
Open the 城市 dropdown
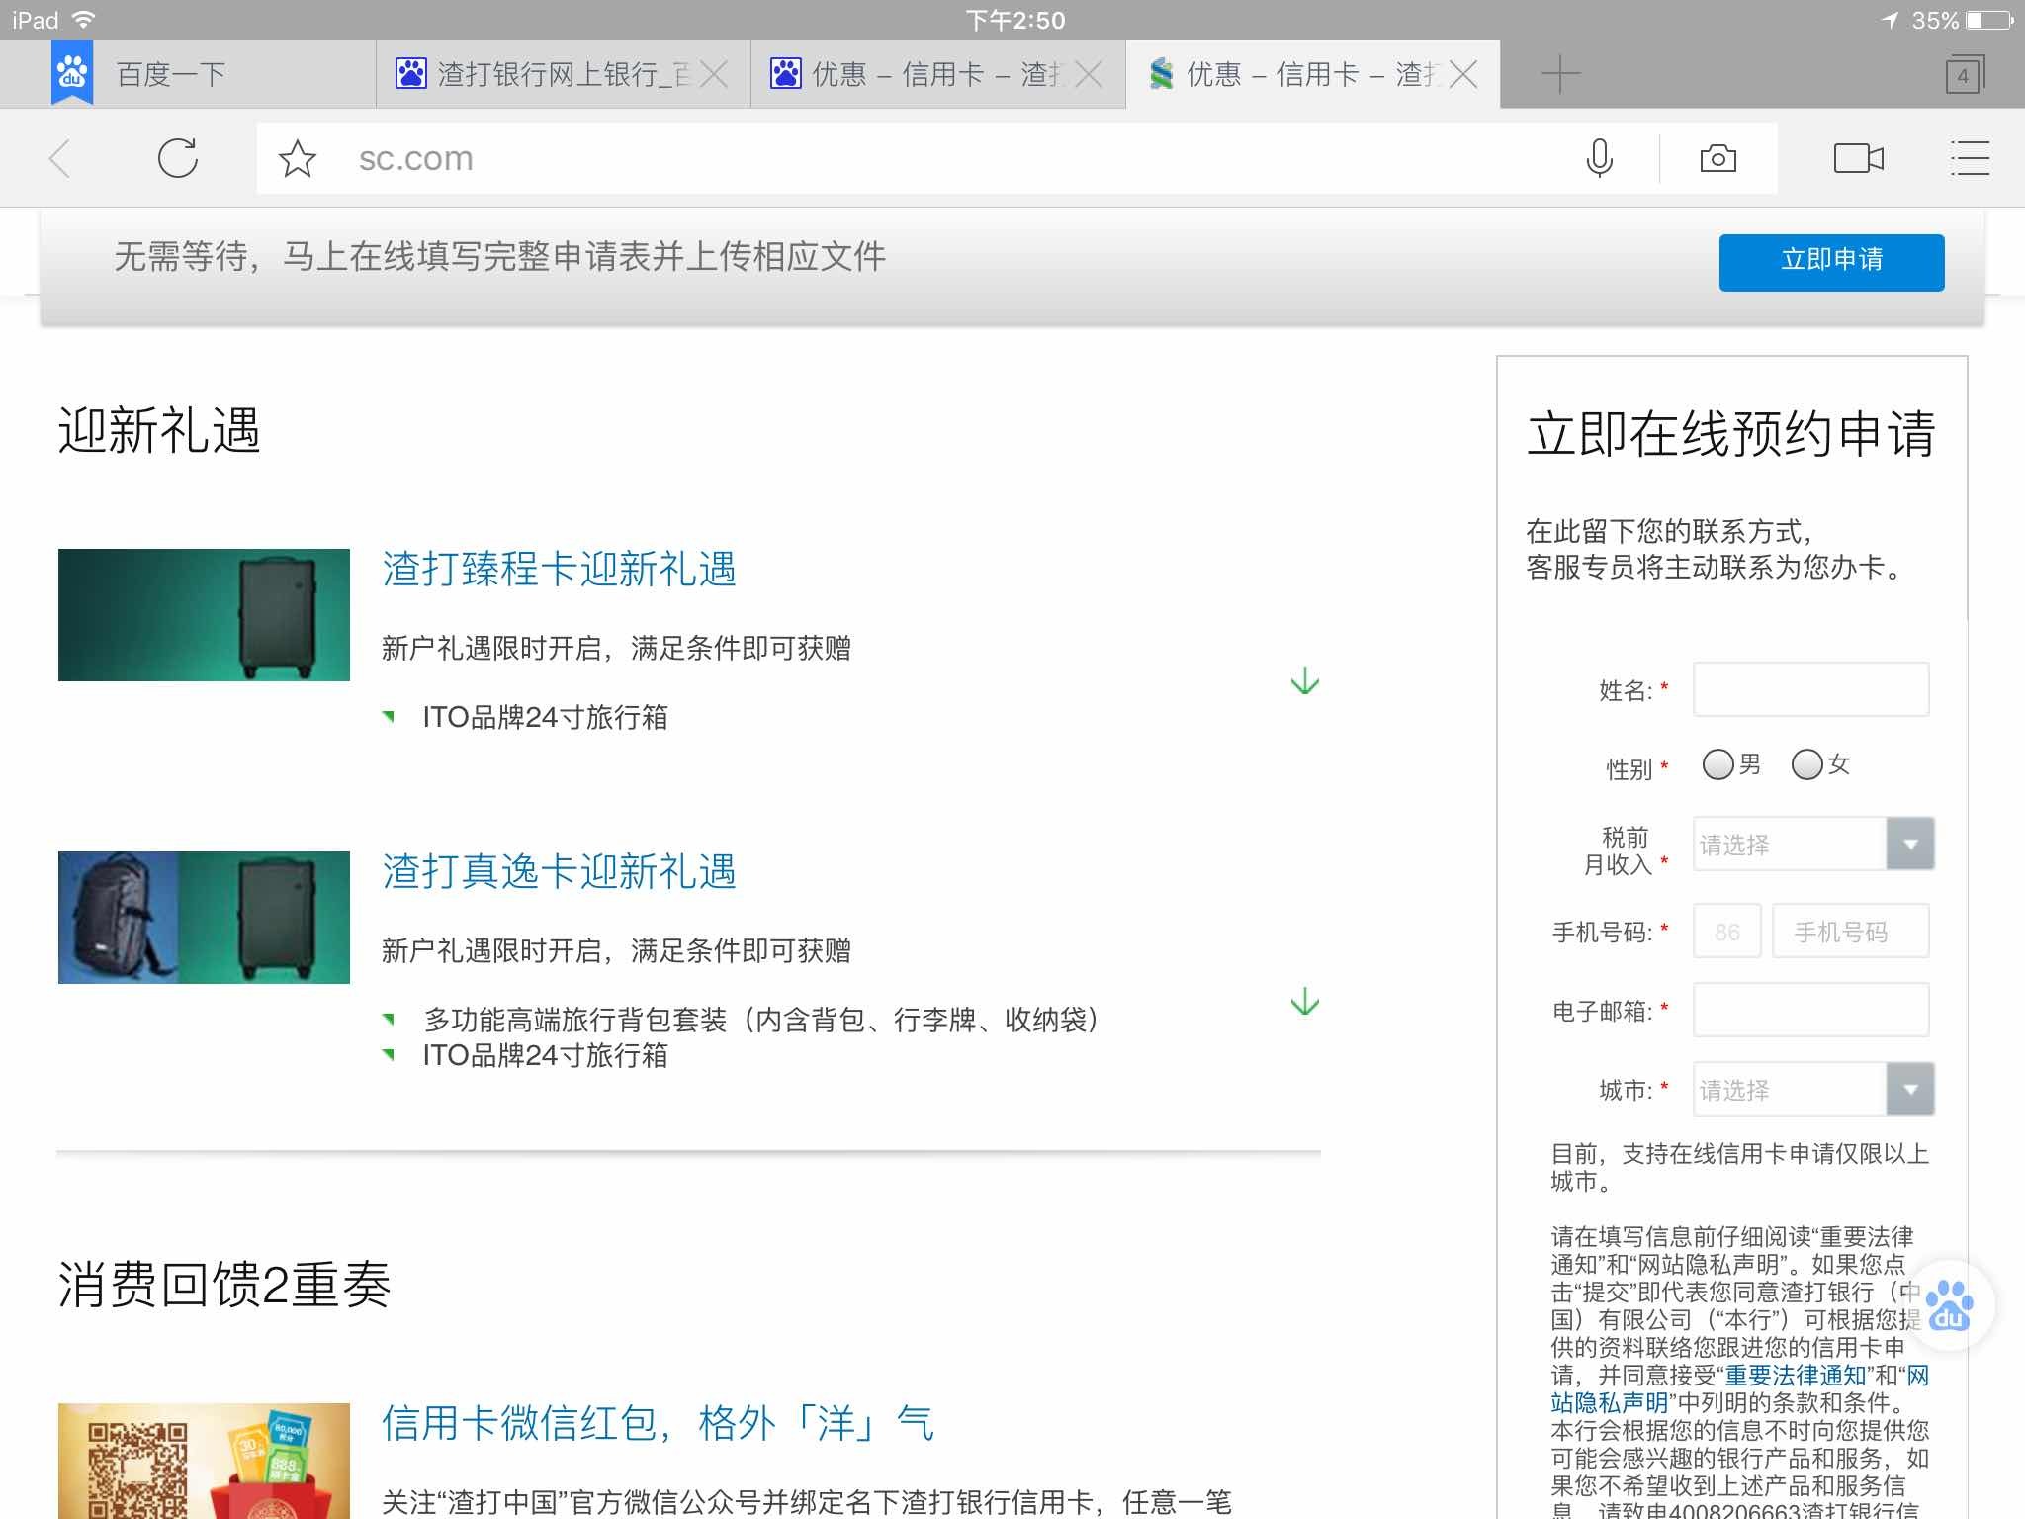(1813, 1089)
